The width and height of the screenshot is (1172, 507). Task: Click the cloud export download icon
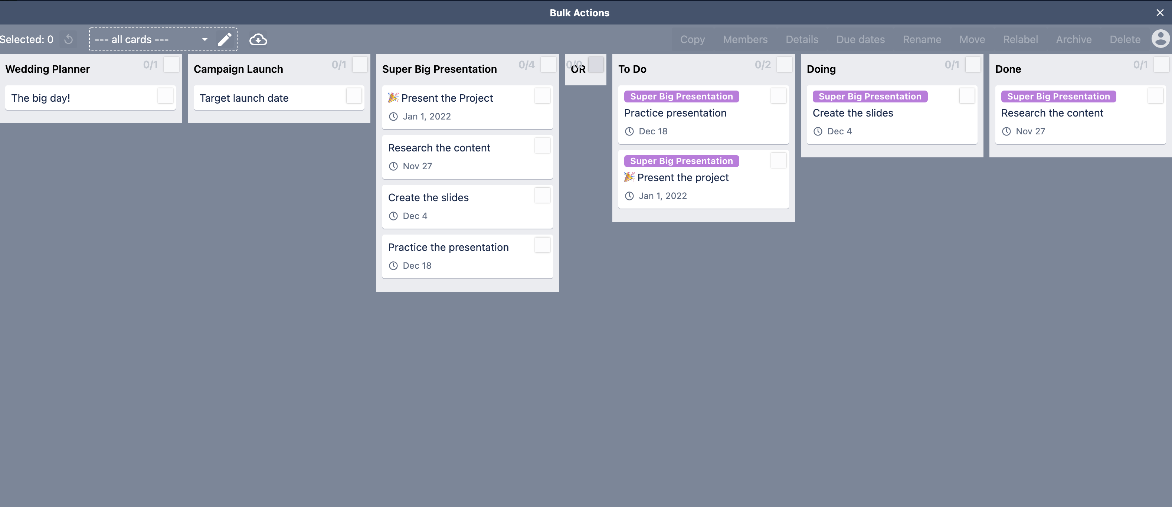pos(258,40)
